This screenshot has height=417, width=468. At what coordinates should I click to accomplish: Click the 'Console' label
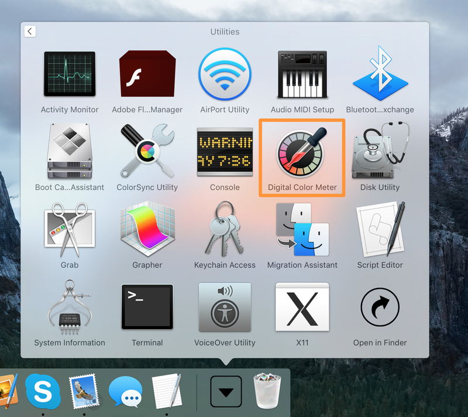pos(225,187)
